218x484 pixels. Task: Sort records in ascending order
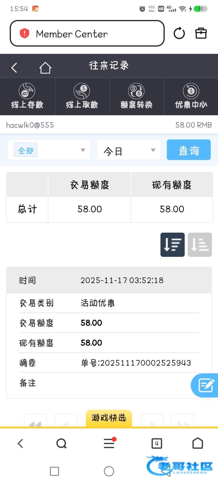[x=200, y=245]
